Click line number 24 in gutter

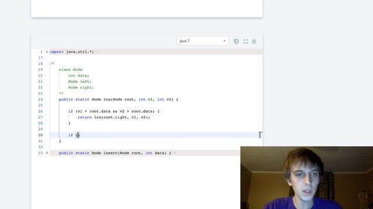pyautogui.click(x=40, y=99)
